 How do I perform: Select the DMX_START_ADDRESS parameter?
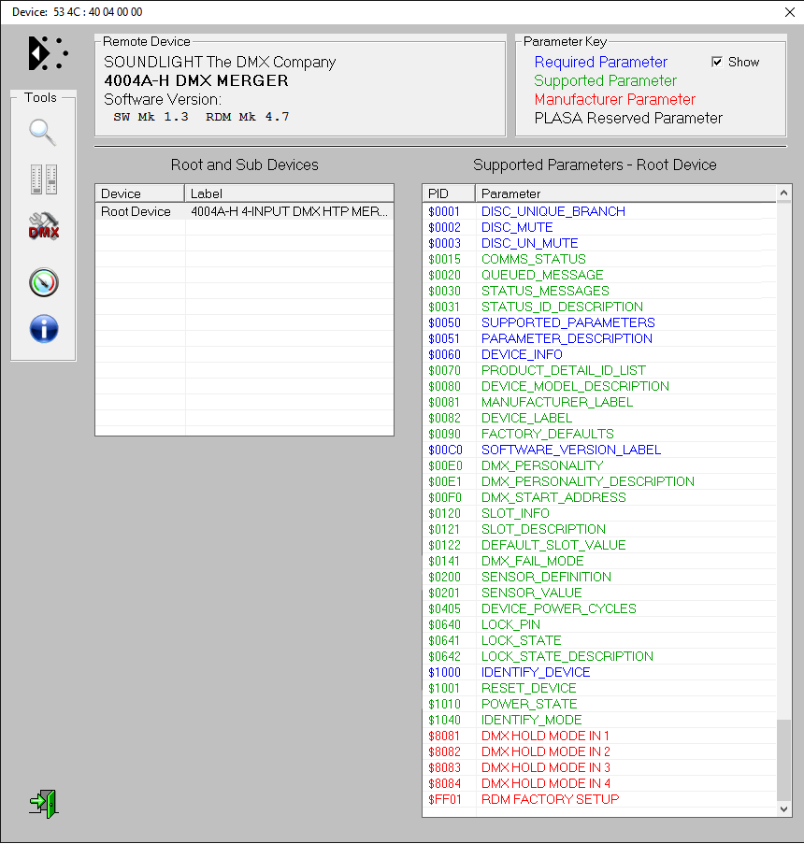pos(553,497)
